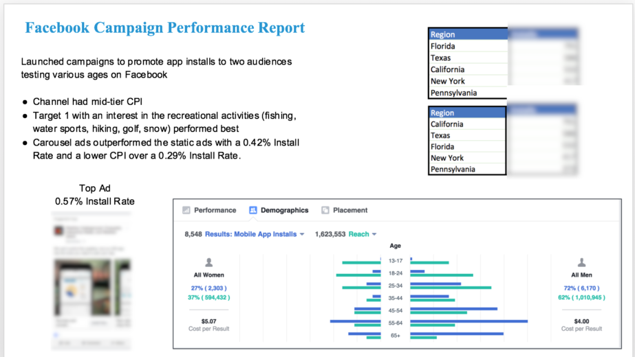Click the Channel had mid-tier CPI bullet
Viewport: 635px width, 357px height.
pyautogui.click(x=87, y=102)
